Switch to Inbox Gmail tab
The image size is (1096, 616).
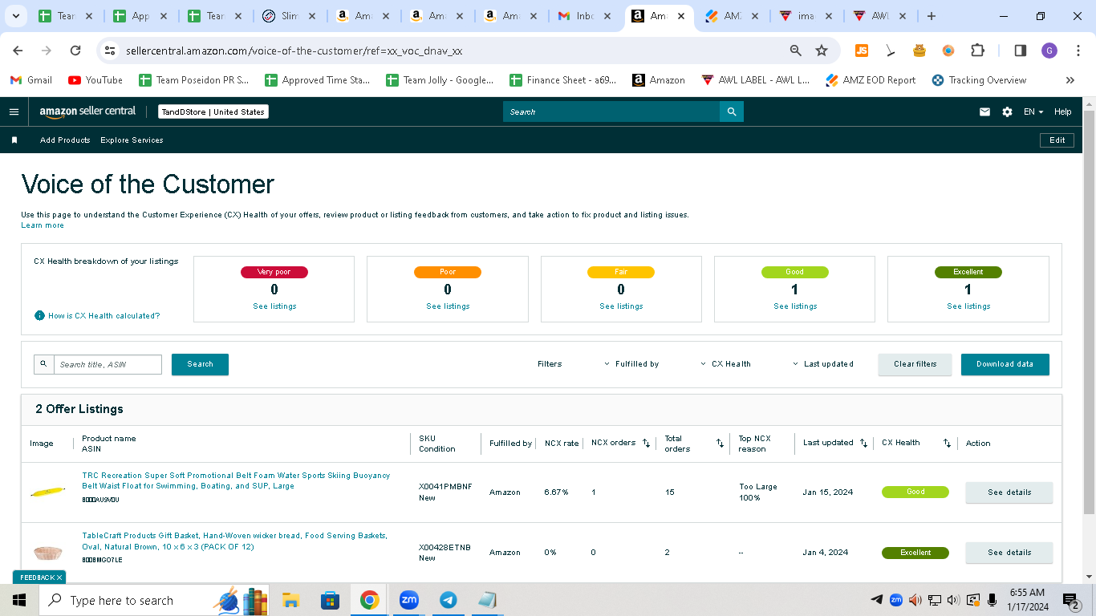[x=586, y=16]
